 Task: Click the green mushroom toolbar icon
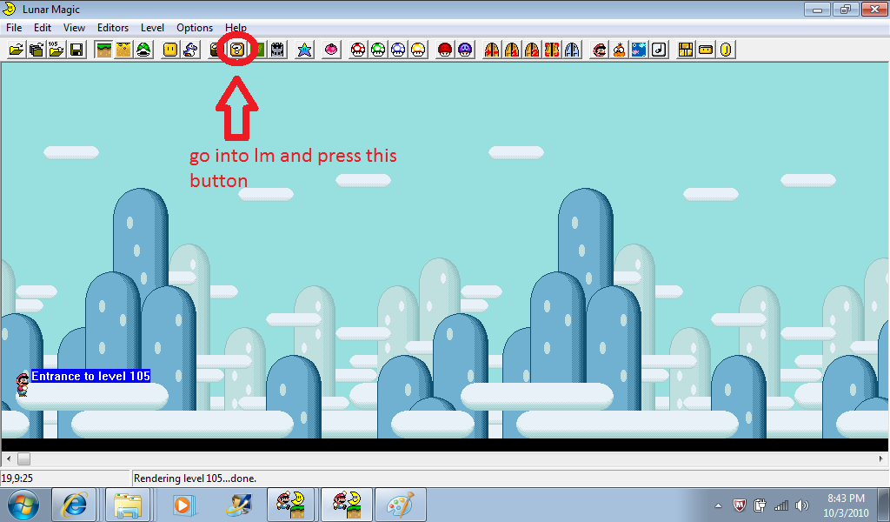378,50
